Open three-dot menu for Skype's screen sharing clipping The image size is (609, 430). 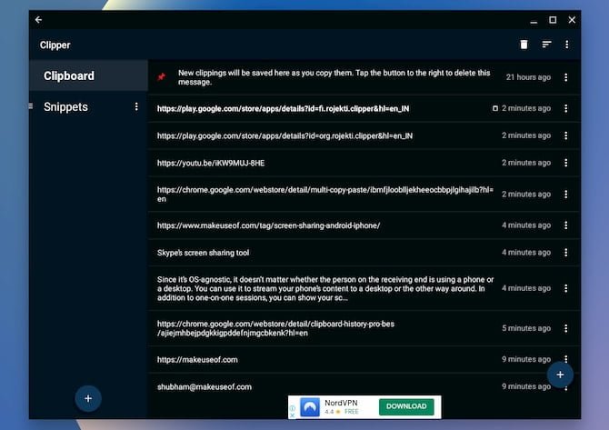(566, 253)
